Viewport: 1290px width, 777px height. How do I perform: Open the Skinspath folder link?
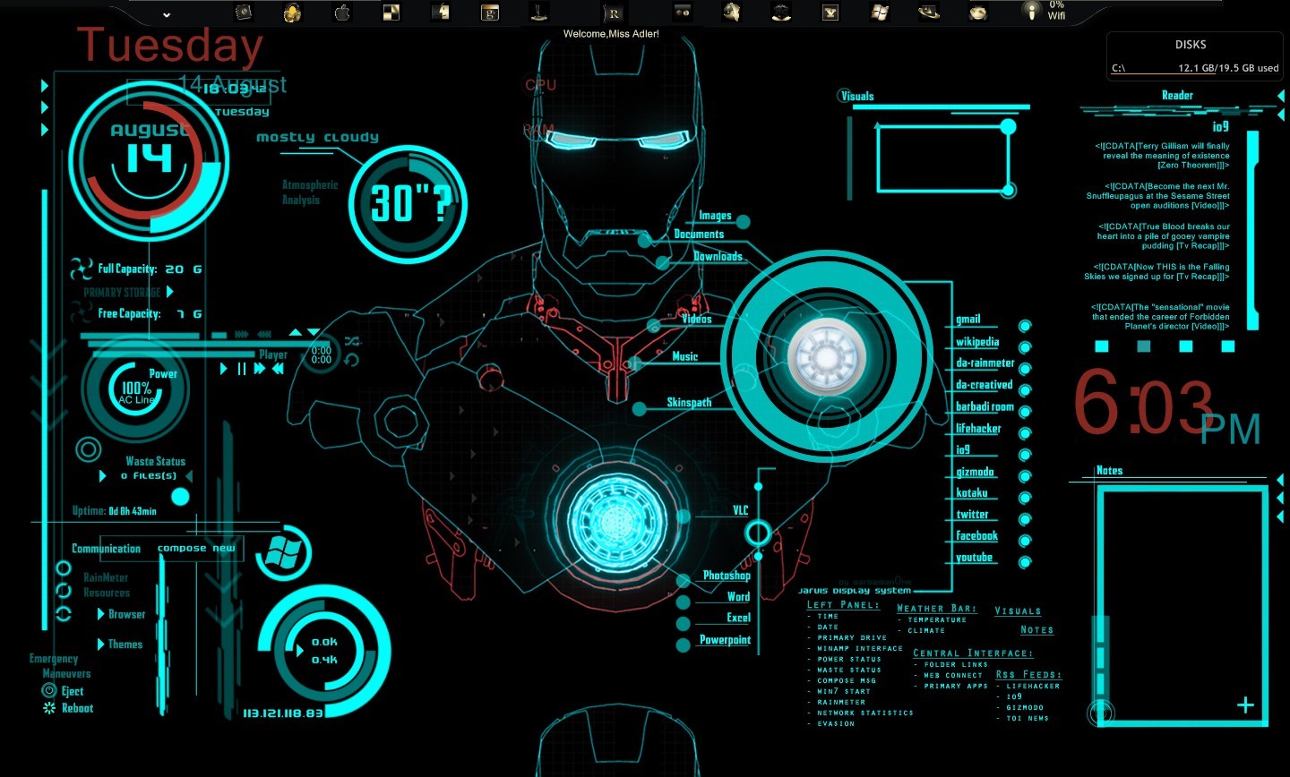689,403
